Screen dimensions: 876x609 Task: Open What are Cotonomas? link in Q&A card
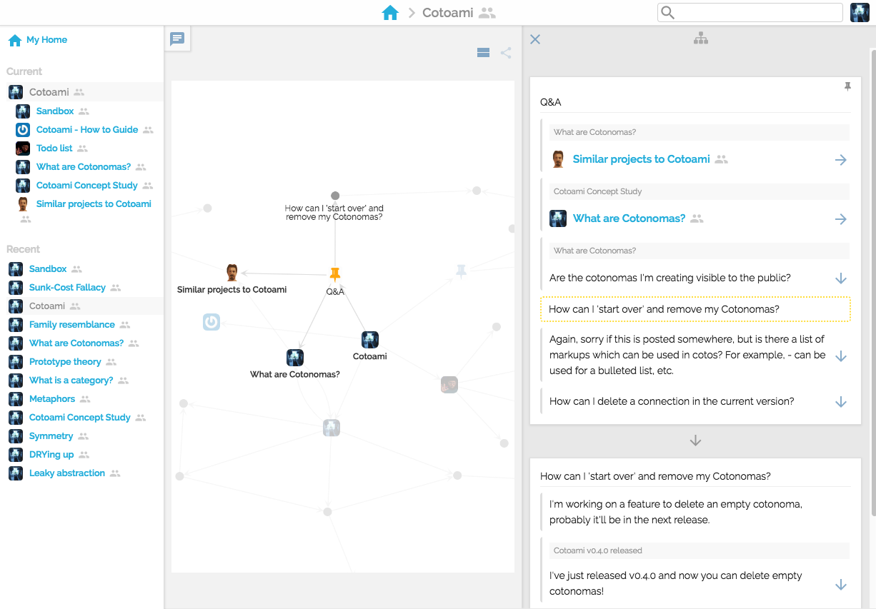629,218
